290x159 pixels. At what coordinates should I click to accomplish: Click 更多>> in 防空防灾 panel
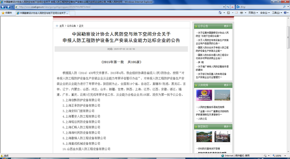pyautogui.click(x=227, y=127)
